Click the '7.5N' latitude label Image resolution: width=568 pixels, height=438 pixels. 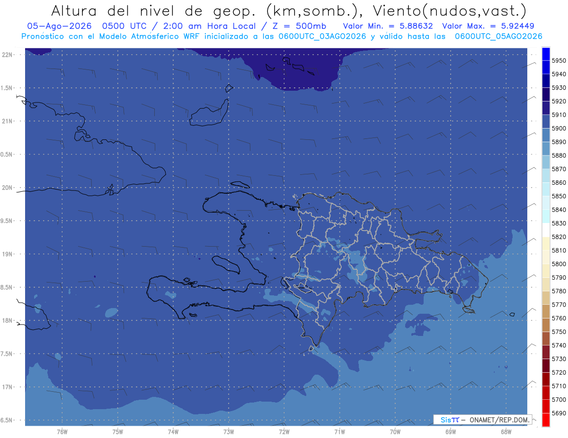(x=7, y=353)
